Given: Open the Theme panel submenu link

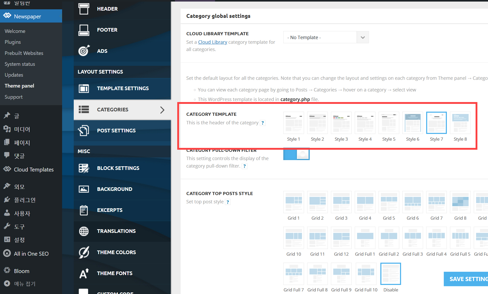Looking at the screenshot, I should [x=19, y=86].
